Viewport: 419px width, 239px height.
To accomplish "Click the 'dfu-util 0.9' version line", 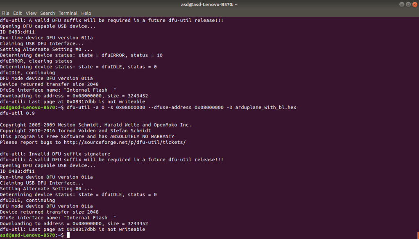I will point(17,113).
